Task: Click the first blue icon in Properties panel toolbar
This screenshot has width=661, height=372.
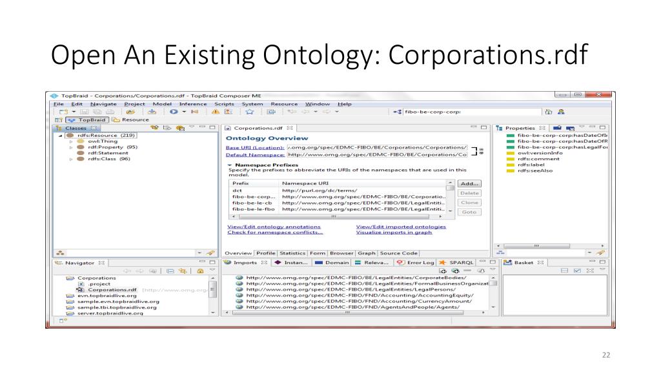Action: pos(557,127)
